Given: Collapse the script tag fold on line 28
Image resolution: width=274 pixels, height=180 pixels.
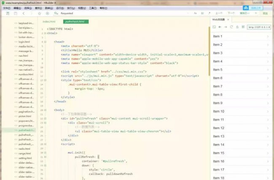Looking at the screenshot, I should (45, 144).
